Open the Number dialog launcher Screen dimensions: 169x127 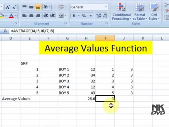point(107,24)
